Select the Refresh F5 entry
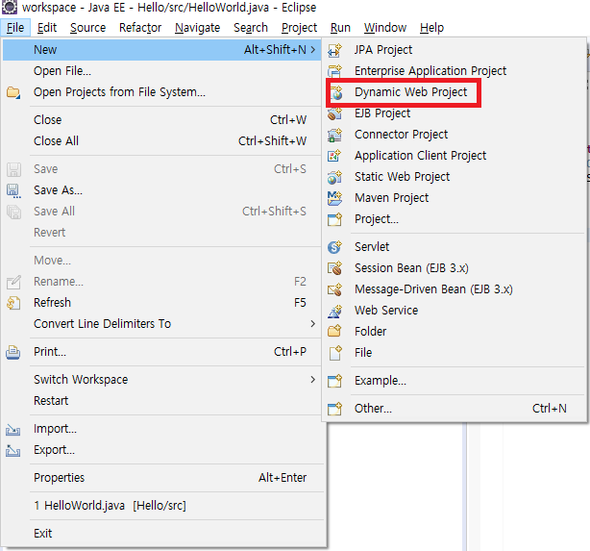Image resolution: width=590 pixels, height=551 pixels. [161, 303]
